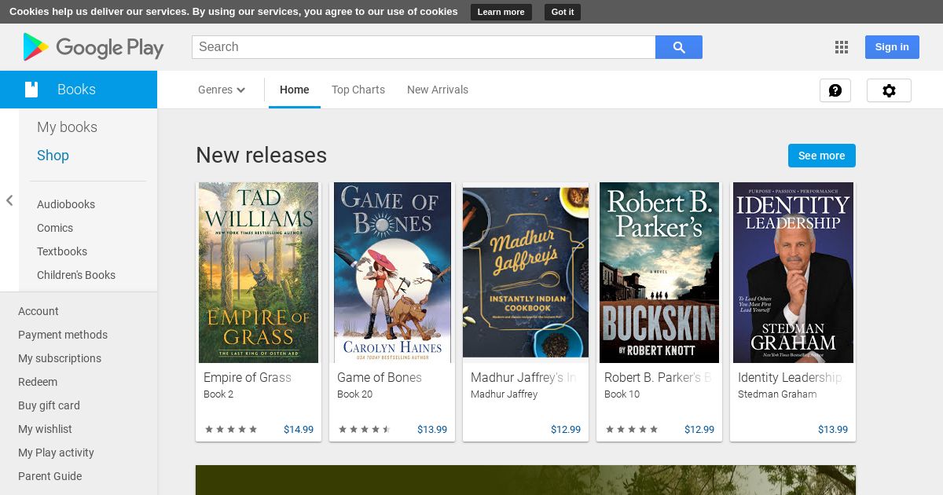Open the Buckskin book cover
943x495 pixels.
coord(659,273)
